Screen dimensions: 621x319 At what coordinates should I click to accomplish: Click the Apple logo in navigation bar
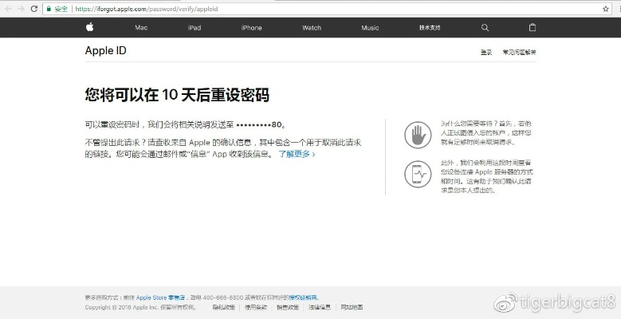(90, 27)
